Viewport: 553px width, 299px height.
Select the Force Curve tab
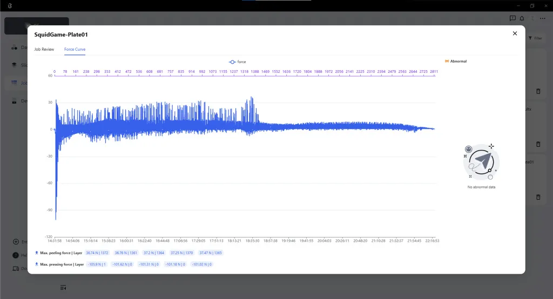point(75,49)
